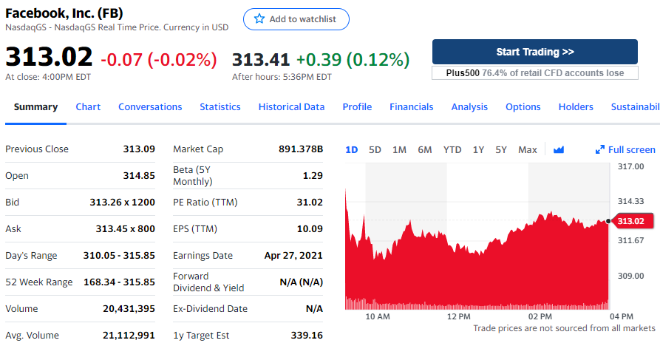Select the Summary tab
Screen dimensions: 660x343
coord(35,107)
